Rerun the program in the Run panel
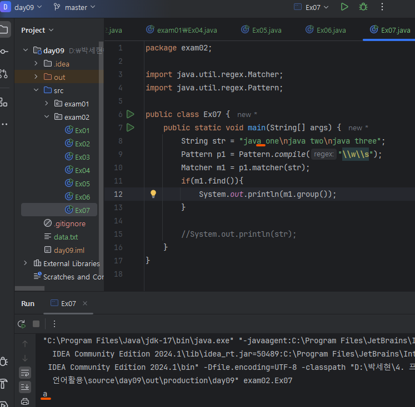Image resolution: width=415 pixels, height=407 pixels. pos(22,324)
